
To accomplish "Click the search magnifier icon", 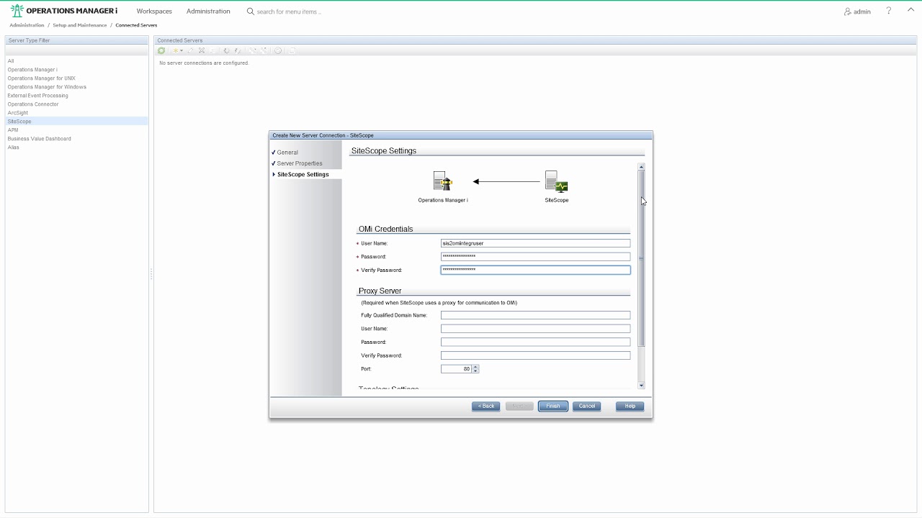I will coord(251,12).
